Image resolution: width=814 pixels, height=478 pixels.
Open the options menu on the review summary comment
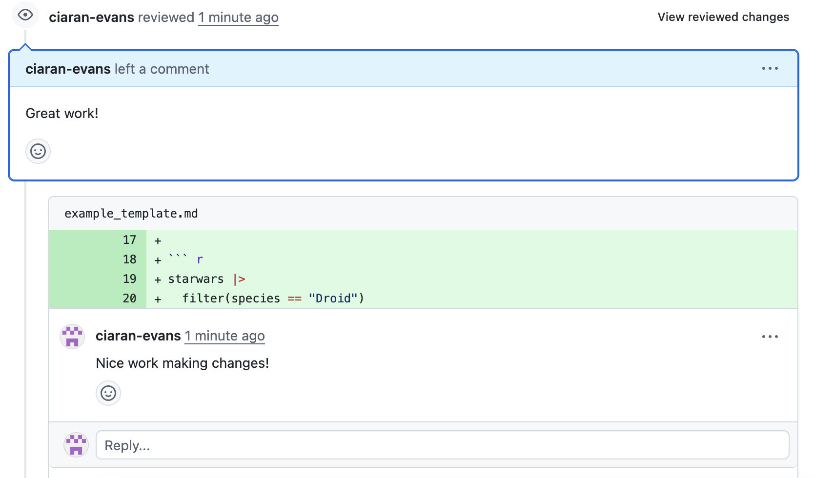point(770,69)
